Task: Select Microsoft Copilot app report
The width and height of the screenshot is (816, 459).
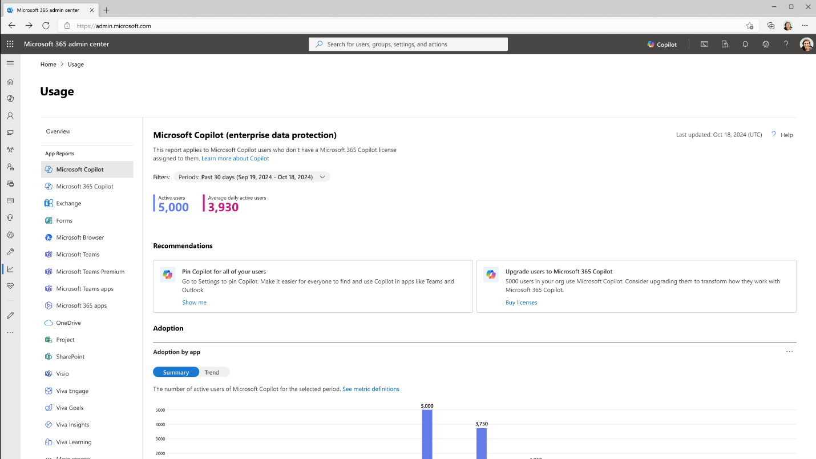Action: tap(87, 170)
